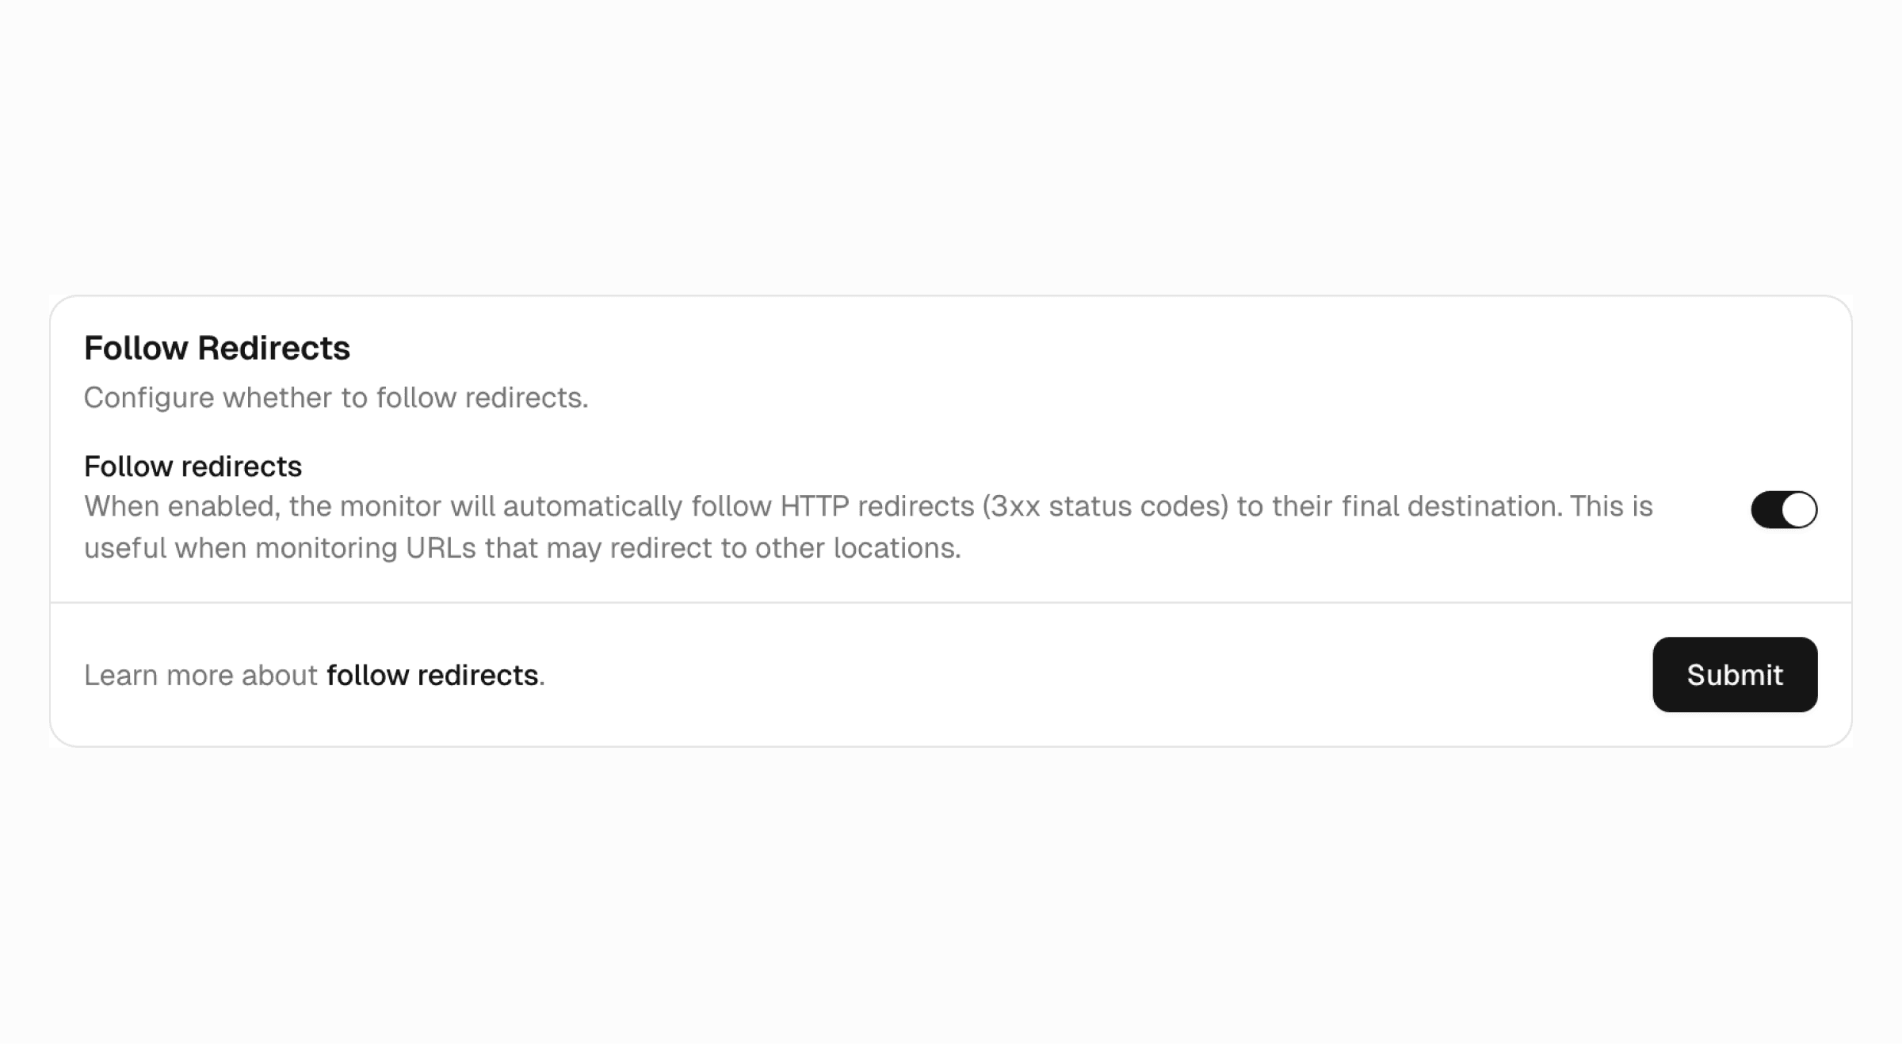Click the bold 'Follow redirects' field label

click(193, 467)
